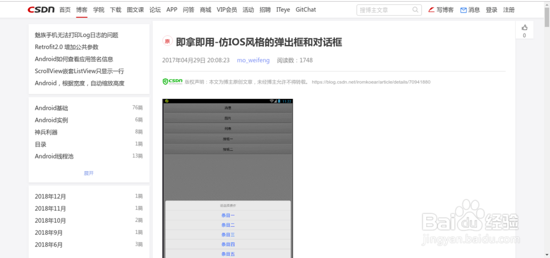Open the Android实例 category

click(51, 120)
